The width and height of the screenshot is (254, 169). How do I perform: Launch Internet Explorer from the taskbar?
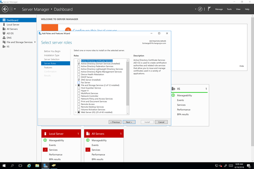(29, 165)
